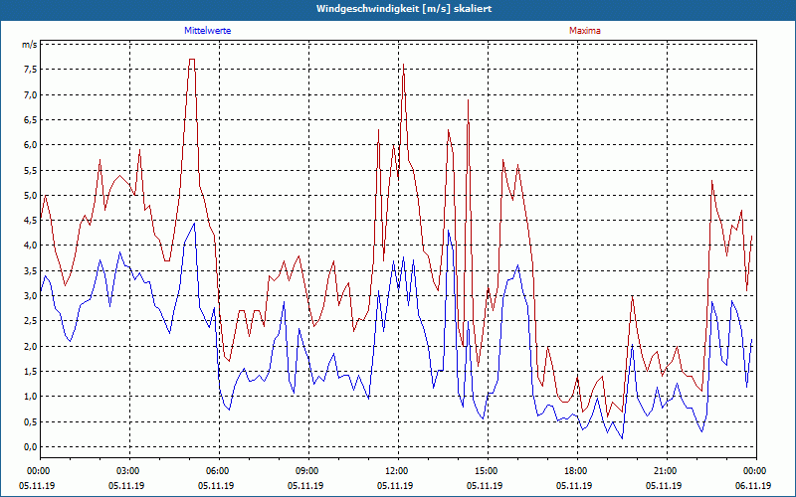Select the 7,0 y-axis value
The height and width of the screenshot is (497, 796).
tap(31, 94)
